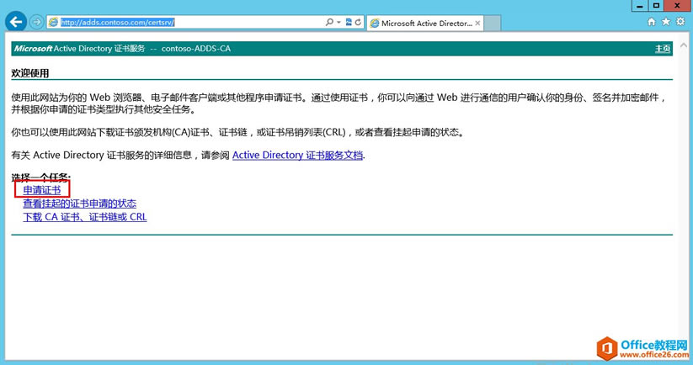The width and height of the screenshot is (693, 365).
Task: Switch to Microsoft Active Directory tab
Action: pyautogui.click(x=424, y=23)
